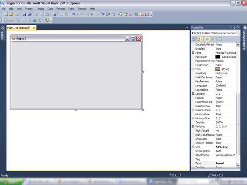Click the Property Pages icon
247x185 pixels.
tap(219, 39)
